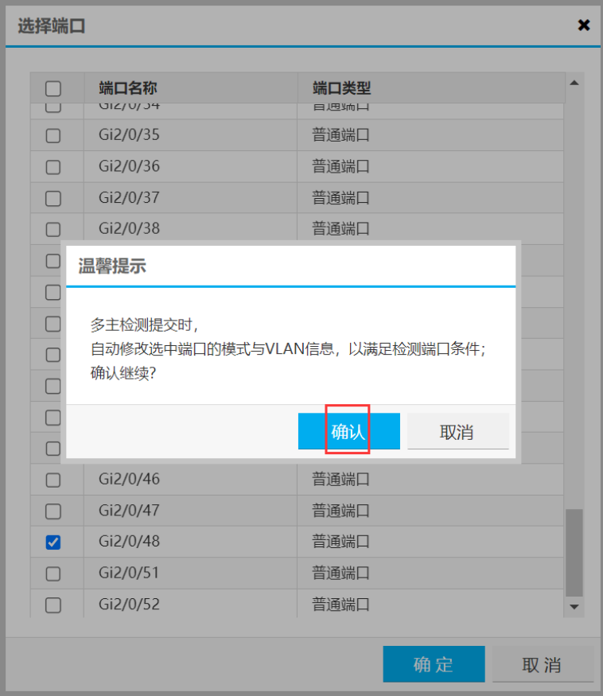This screenshot has height=696, width=603.
Task: Click the vertical scrollbar thumb
Action: [x=574, y=553]
